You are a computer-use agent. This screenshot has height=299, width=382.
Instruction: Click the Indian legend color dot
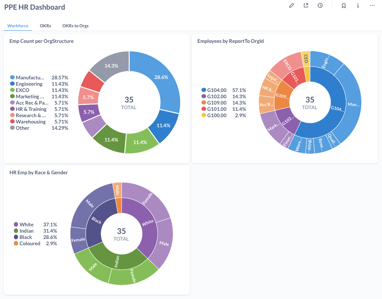coord(16,231)
